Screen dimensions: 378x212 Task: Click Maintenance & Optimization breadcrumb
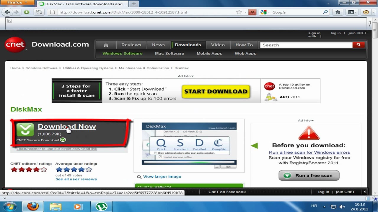coord(144,68)
